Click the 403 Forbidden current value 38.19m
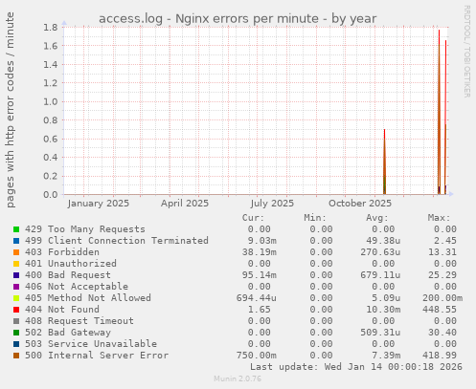Viewport: 476px width, 389px height. pyautogui.click(x=259, y=252)
